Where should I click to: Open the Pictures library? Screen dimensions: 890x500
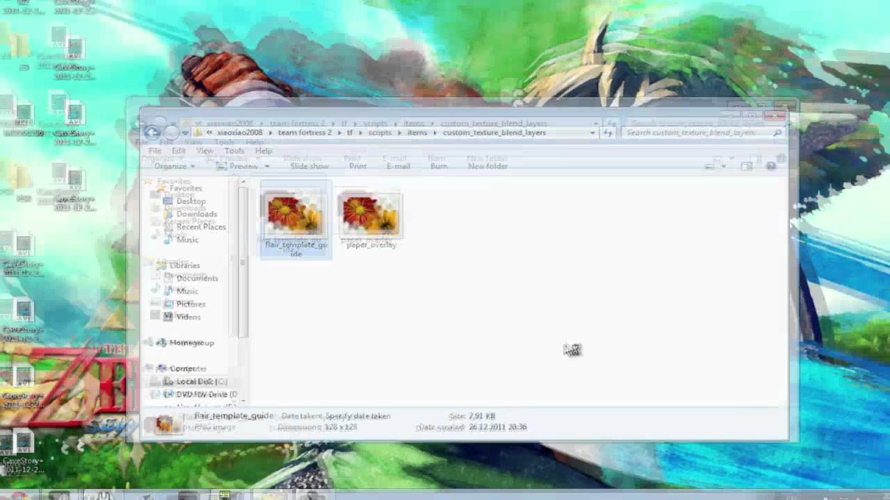tap(184, 304)
